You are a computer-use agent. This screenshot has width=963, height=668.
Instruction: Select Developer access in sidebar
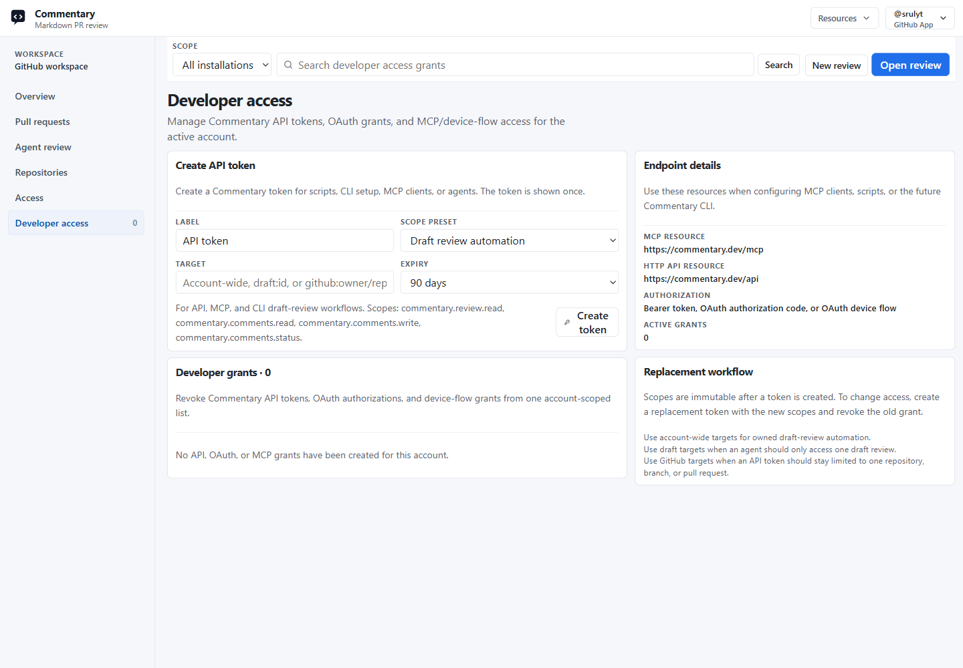pos(76,223)
